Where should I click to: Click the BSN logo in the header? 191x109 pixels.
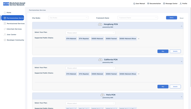pyautogui.click(x=14, y=4)
